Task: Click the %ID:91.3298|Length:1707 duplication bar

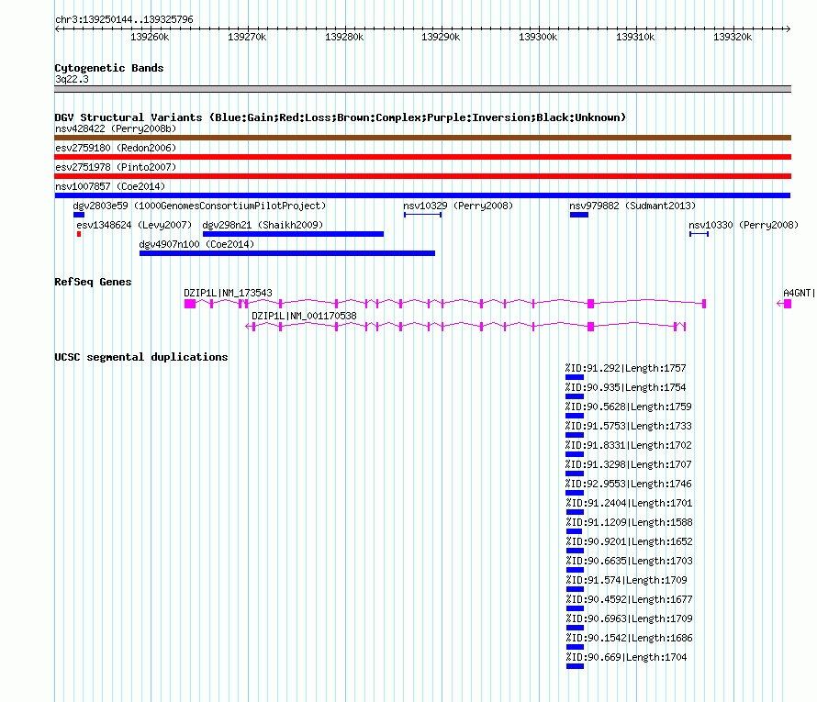Action: tap(575, 473)
